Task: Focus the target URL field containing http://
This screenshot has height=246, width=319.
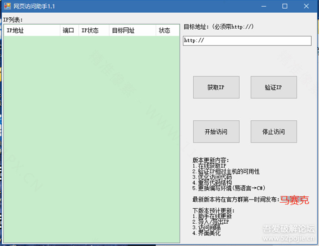Action: (247, 41)
